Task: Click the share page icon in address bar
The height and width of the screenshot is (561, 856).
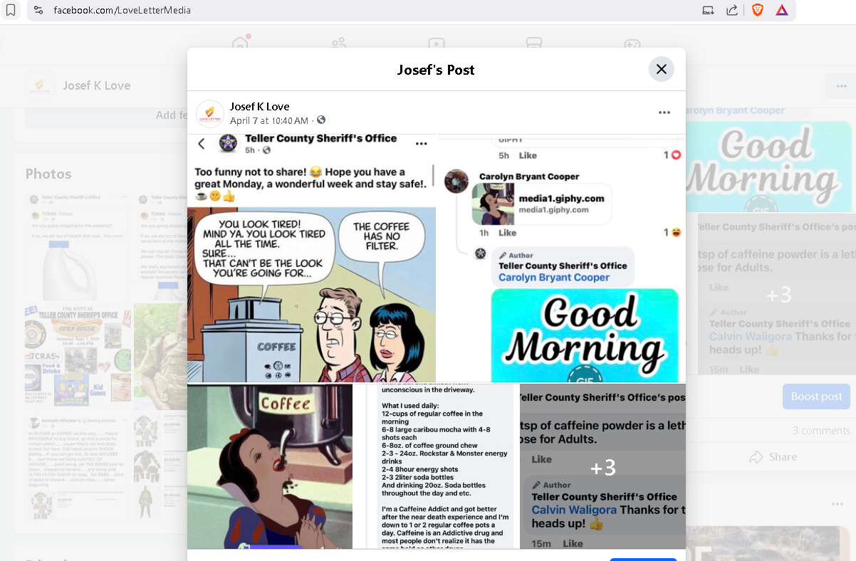Action: click(x=732, y=10)
